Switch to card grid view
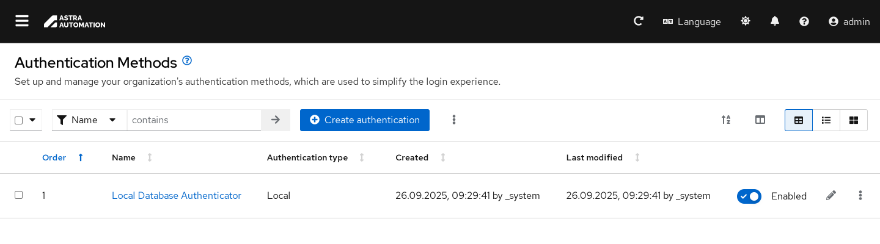 [854, 120]
